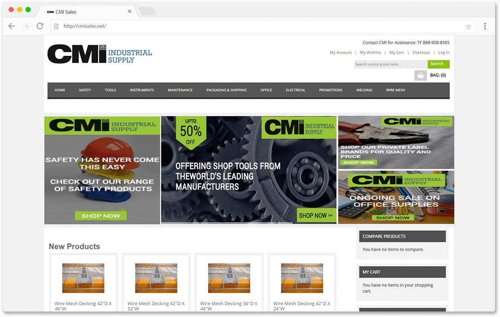This screenshot has height=317, width=500.
Task: Open ELECTRICAL menu item
Action: [295, 90]
